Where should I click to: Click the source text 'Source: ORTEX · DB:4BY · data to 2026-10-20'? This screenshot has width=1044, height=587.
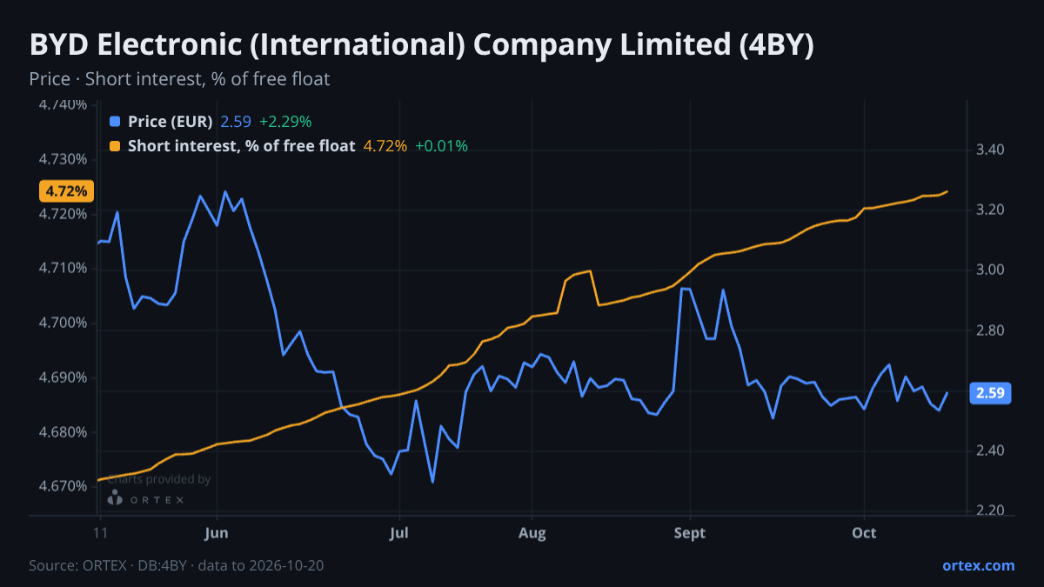[x=177, y=565]
